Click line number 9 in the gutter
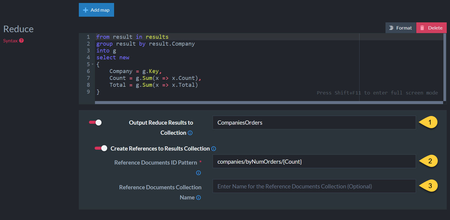This screenshot has height=220, width=450. click(88, 92)
